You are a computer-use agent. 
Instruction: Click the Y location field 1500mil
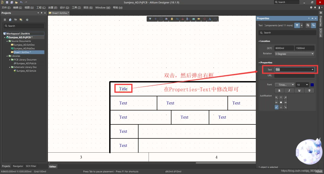(305, 48)
